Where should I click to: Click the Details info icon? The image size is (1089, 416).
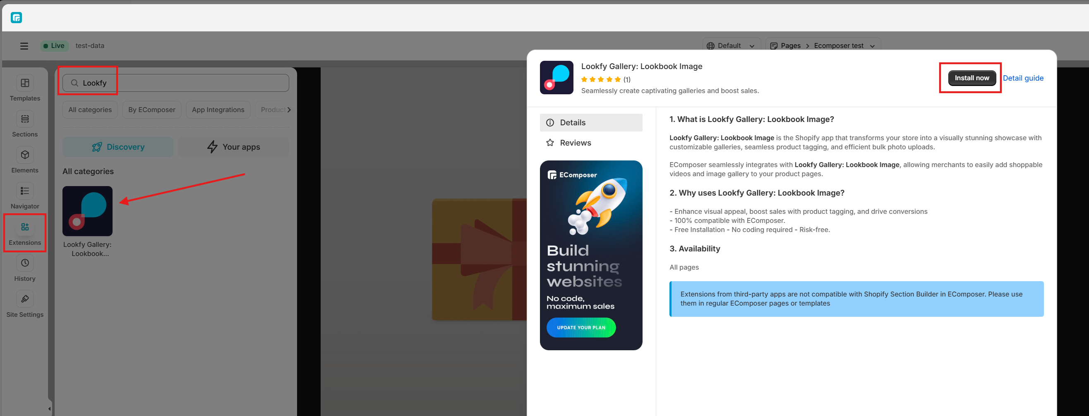[x=550, y=122]
